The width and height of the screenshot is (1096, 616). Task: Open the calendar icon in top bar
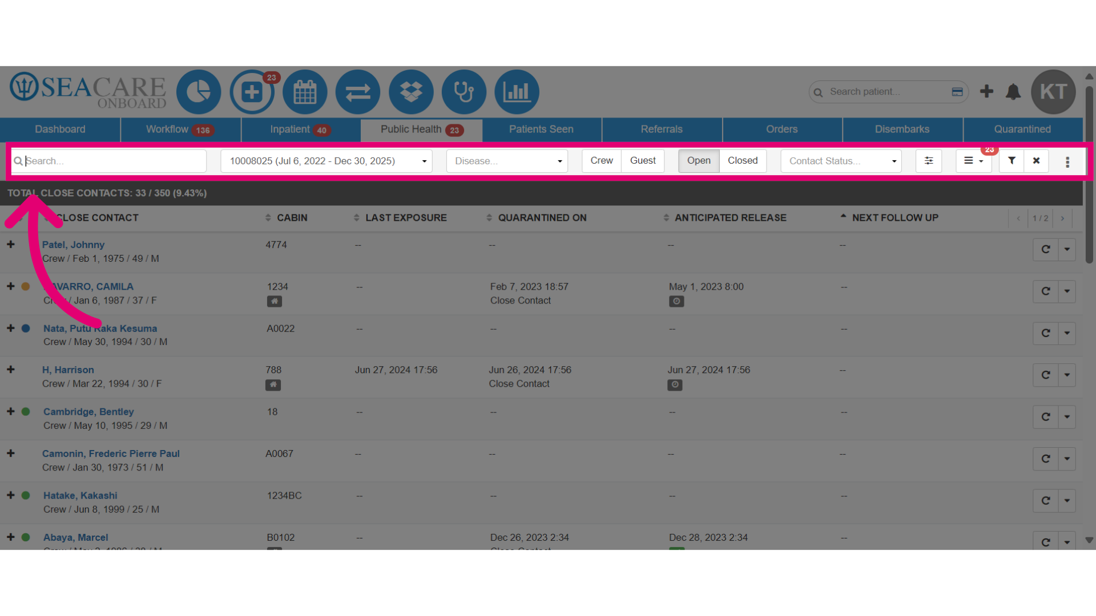pyautogui.click(x=305, y=92)
